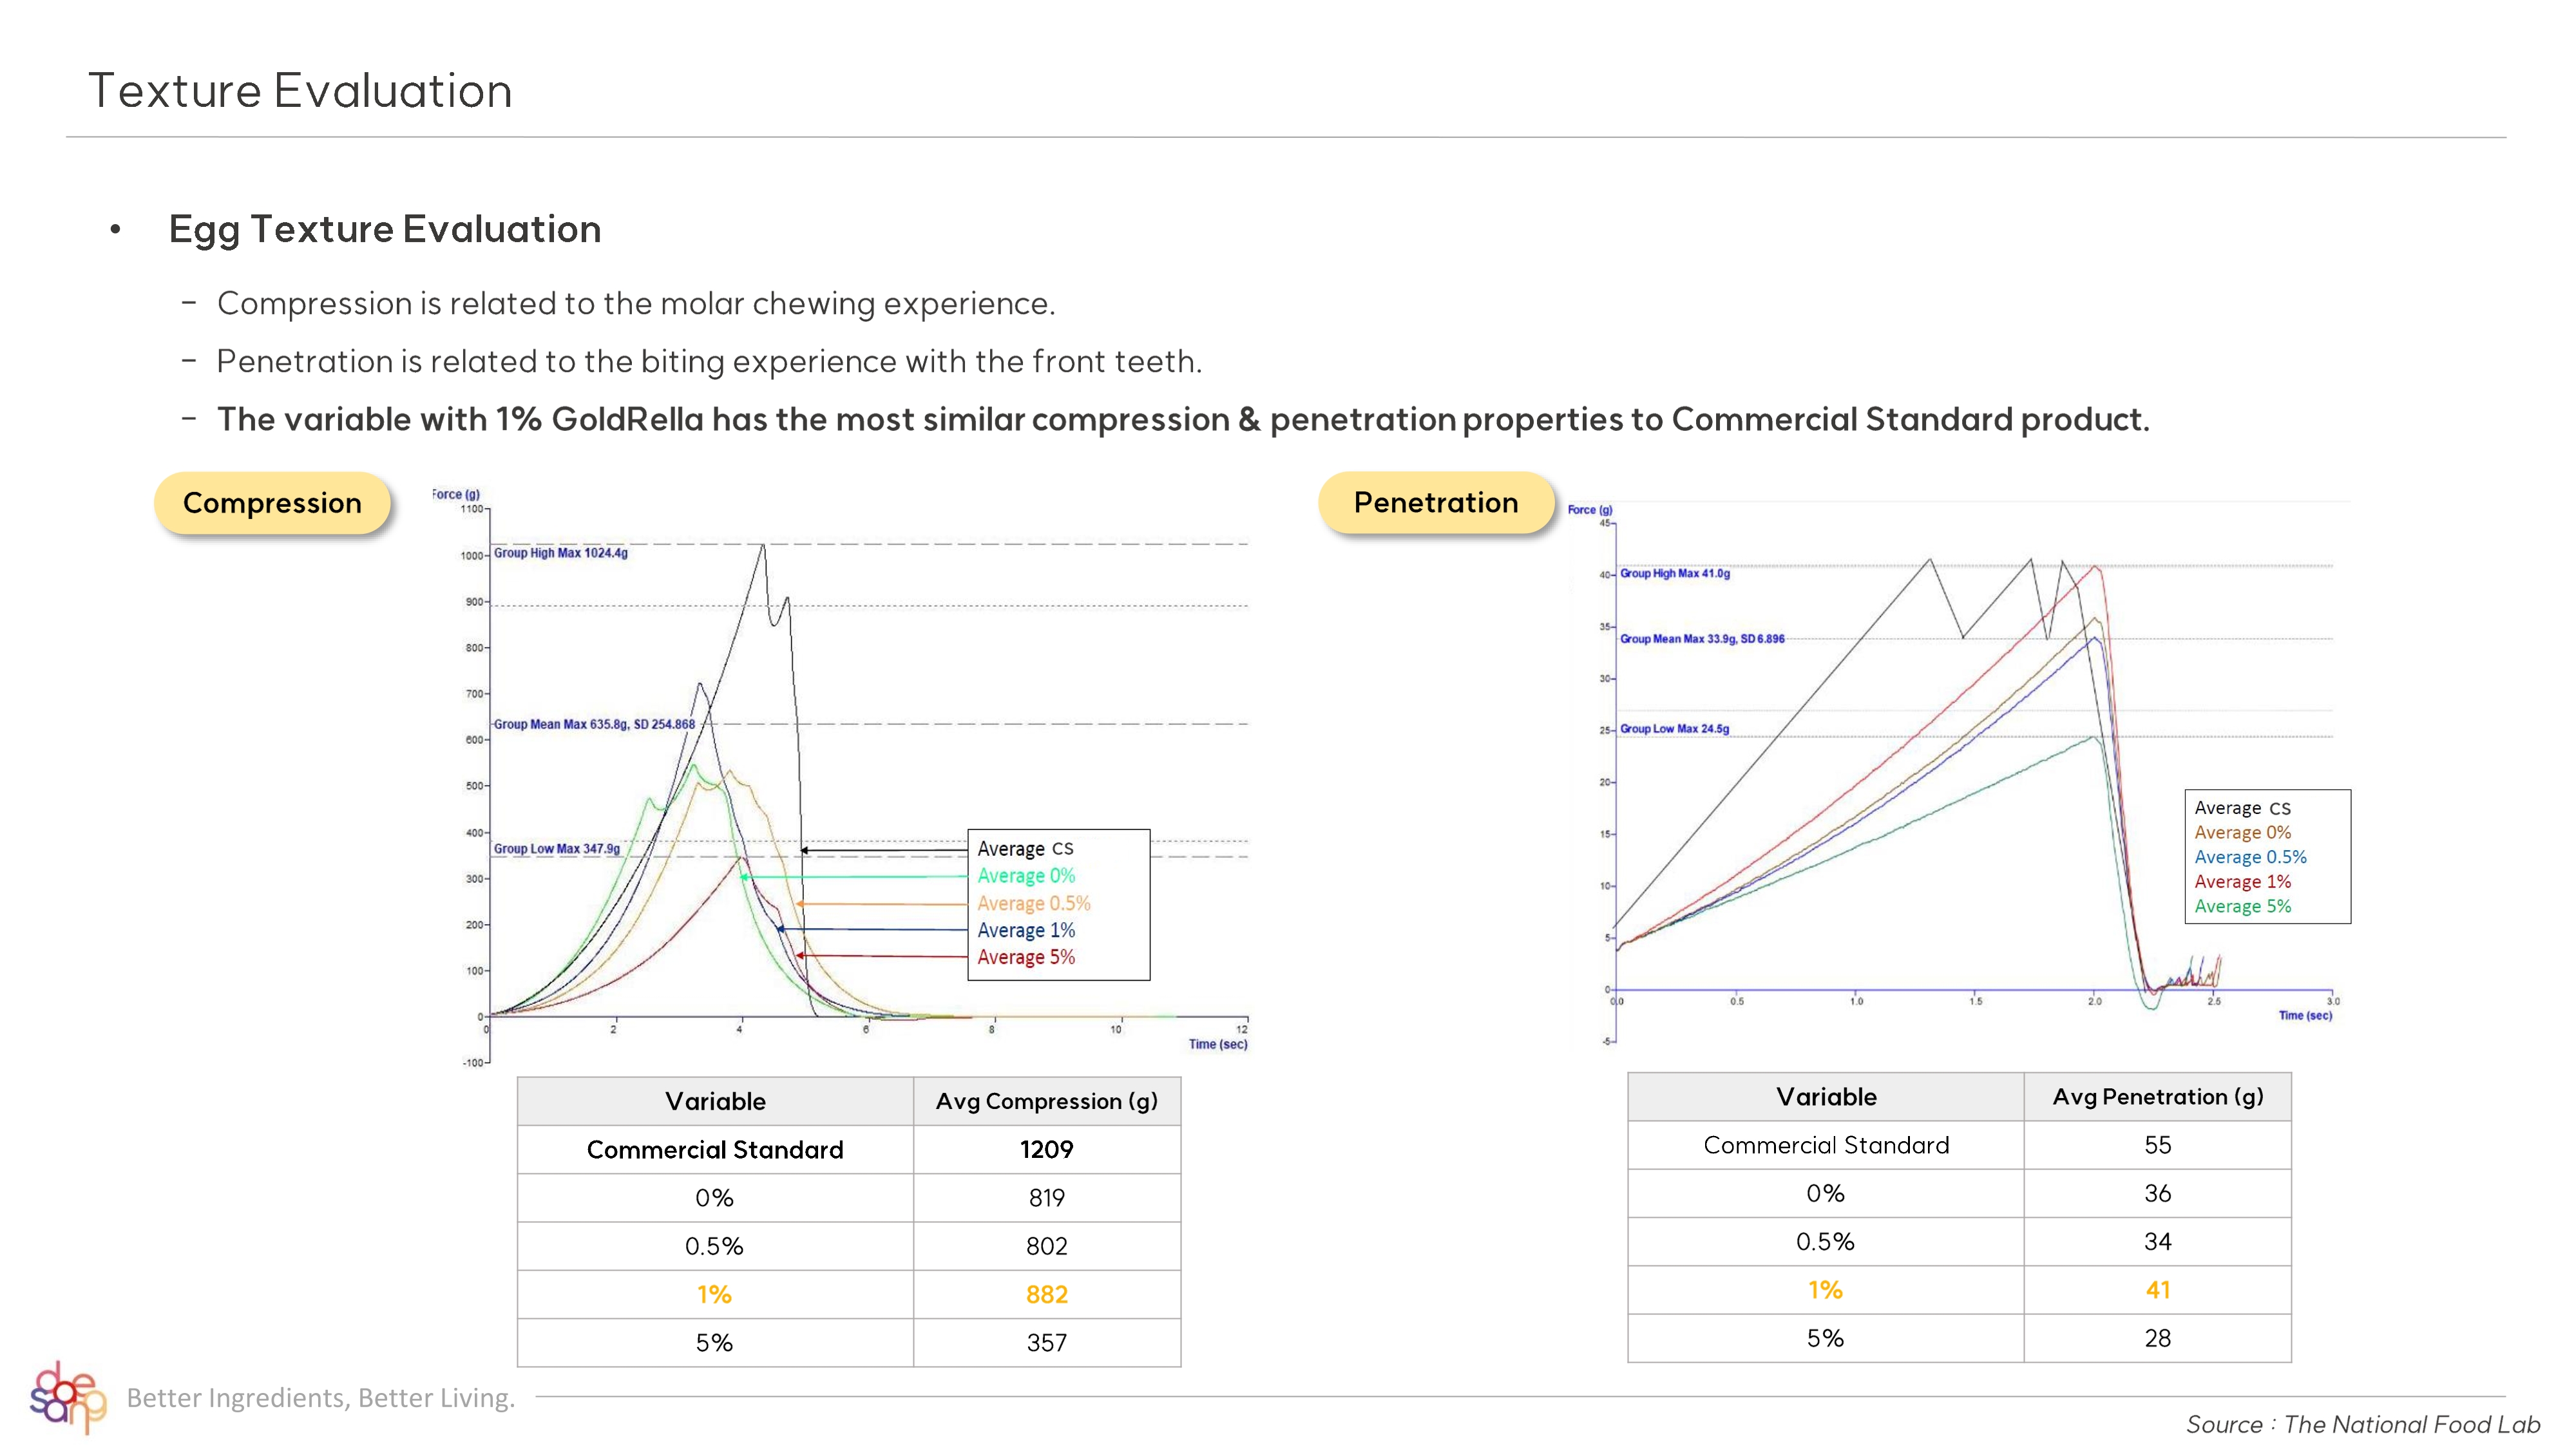Select Commercial Standard row in compression table
Image resolution: width=2576 pixels, height=1449 pixels.
pos(714,1150)
